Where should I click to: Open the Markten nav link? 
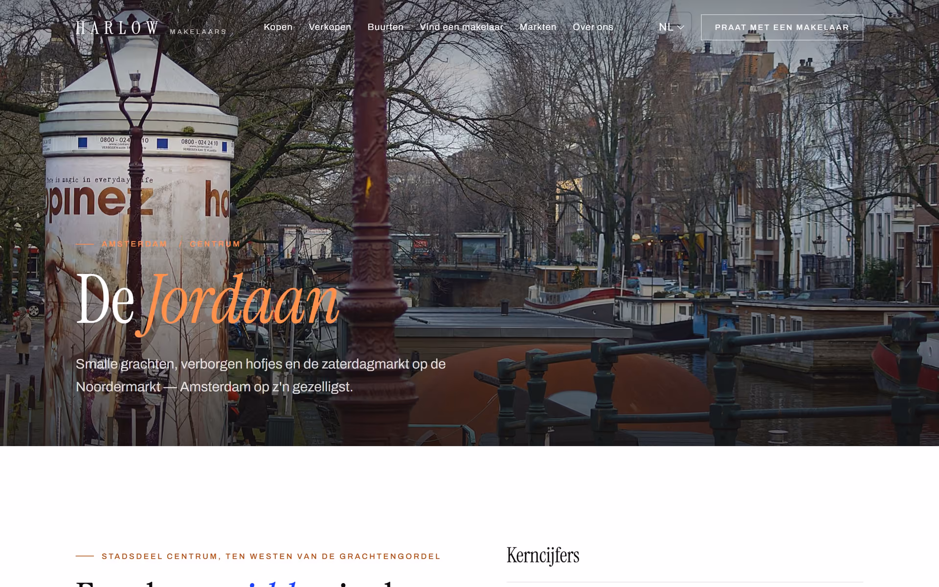point(537,27)
